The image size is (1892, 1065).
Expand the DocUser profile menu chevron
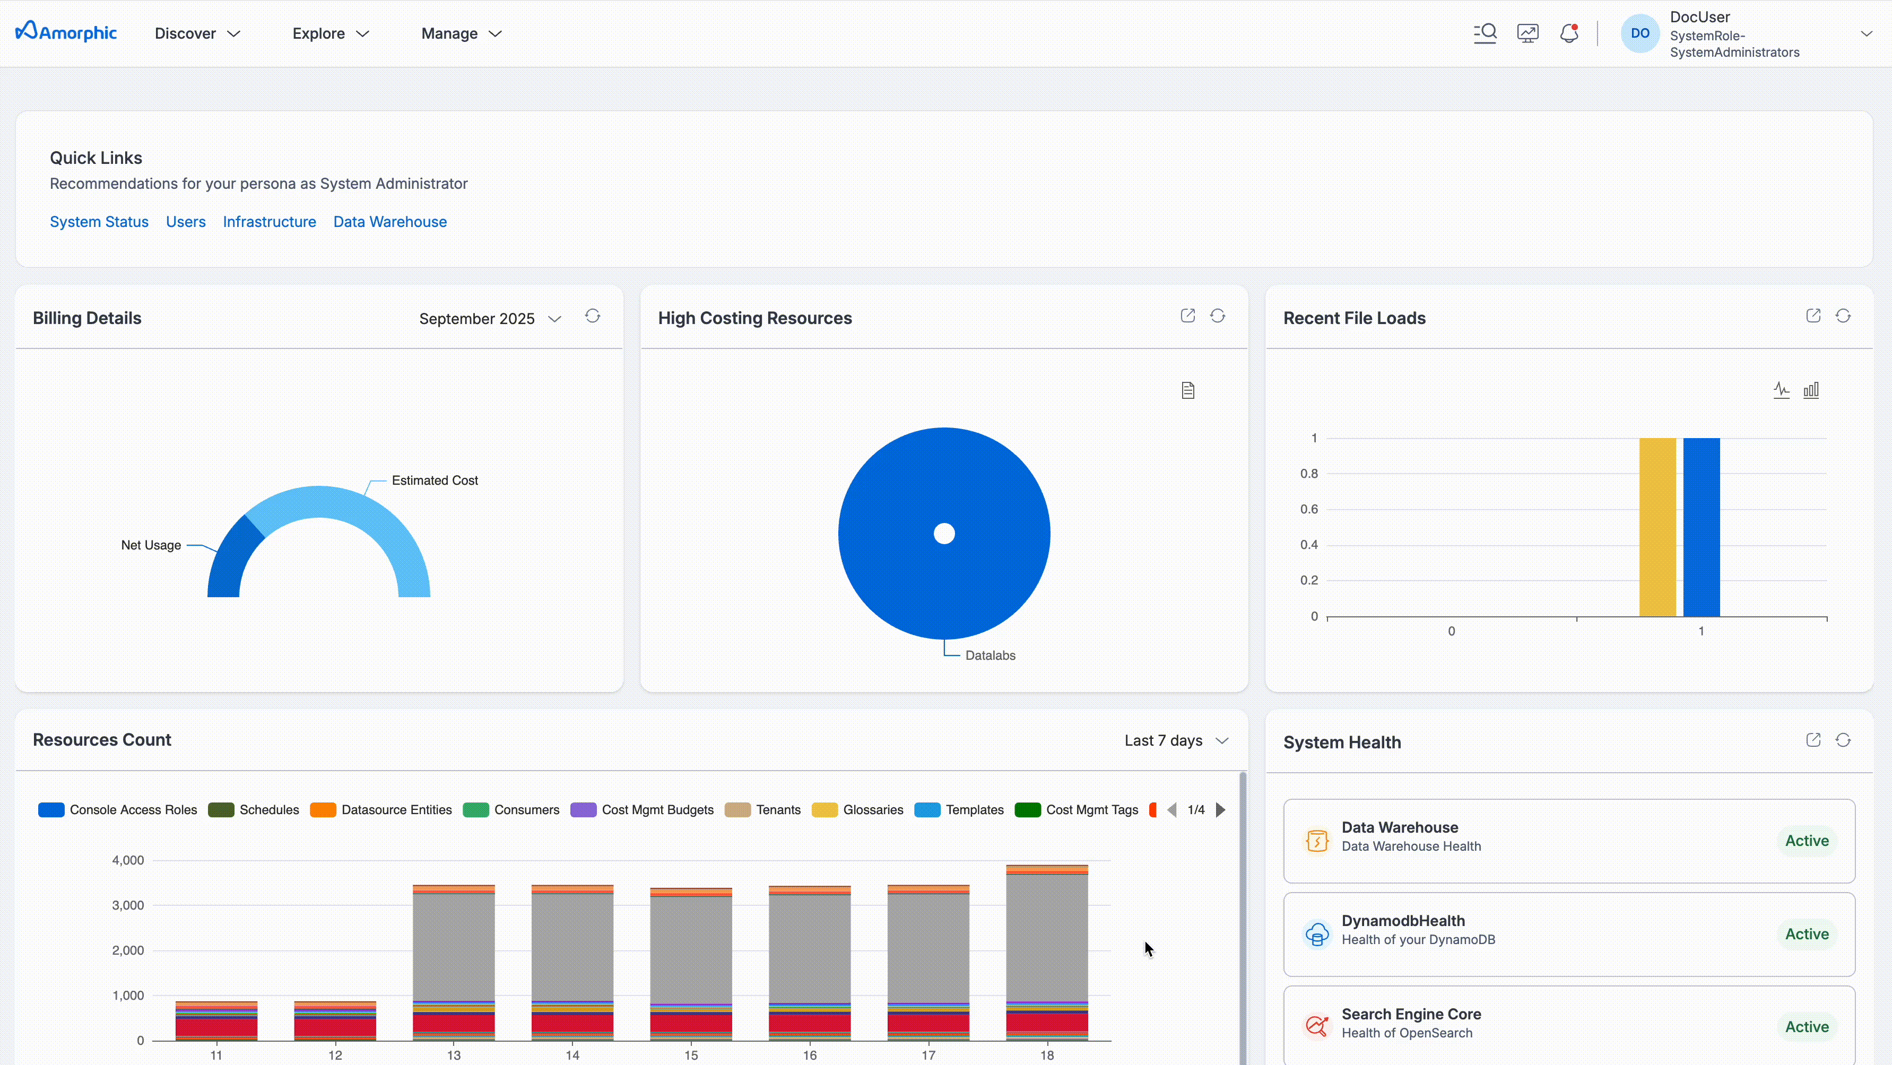(1865, 34)
